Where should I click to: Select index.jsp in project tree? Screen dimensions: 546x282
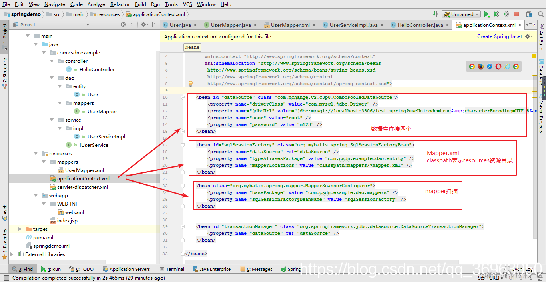[64, 221]
